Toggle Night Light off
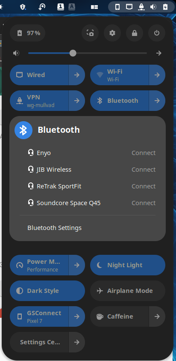The image size is (176, 361). (128, 265)
